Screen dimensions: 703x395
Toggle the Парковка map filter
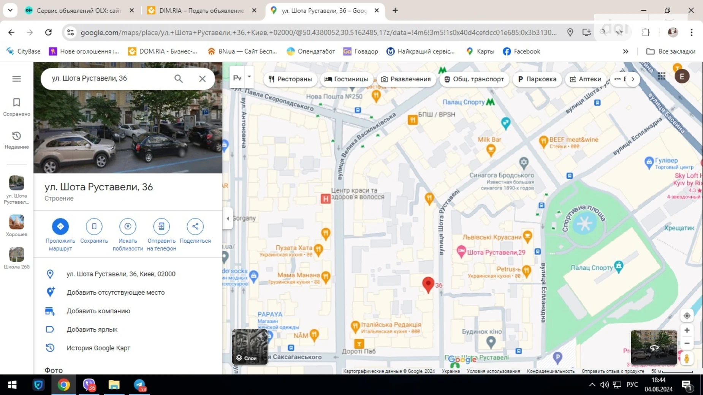[537, 79]
